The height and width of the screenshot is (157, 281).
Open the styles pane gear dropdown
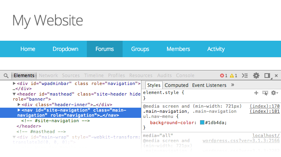pos(274,93)
